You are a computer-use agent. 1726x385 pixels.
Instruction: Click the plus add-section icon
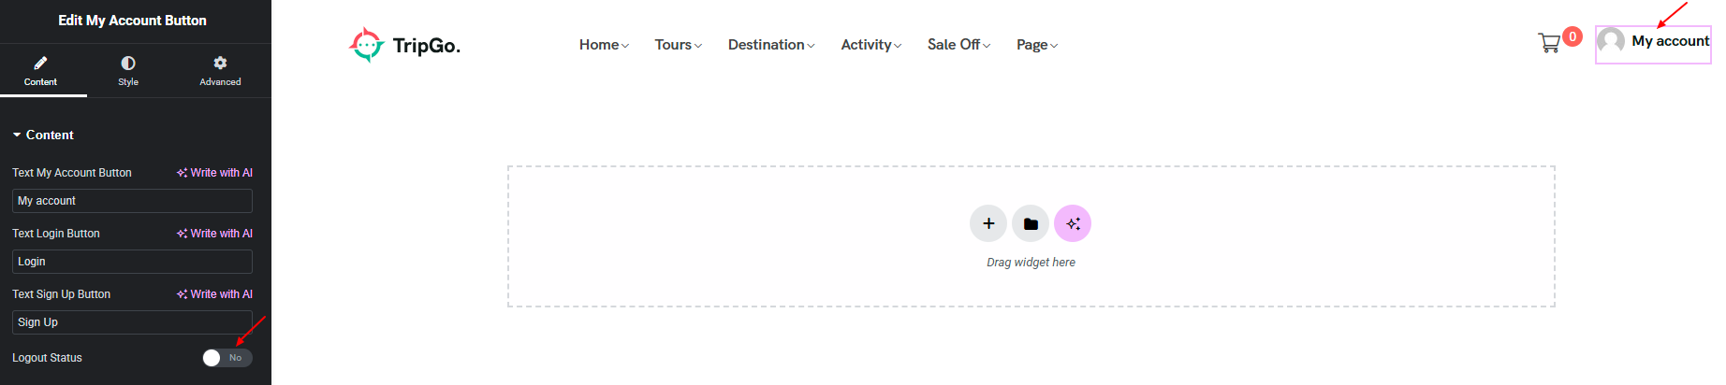(988, 223)
